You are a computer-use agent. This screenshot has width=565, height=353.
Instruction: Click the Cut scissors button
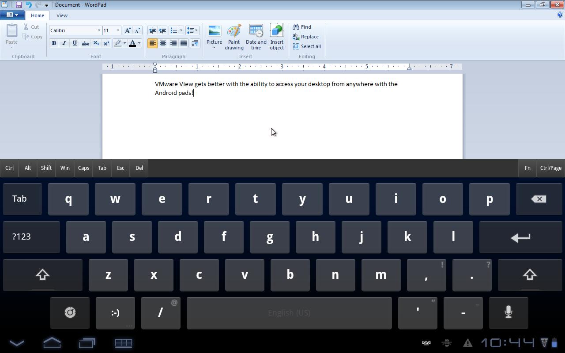point(32,27)
